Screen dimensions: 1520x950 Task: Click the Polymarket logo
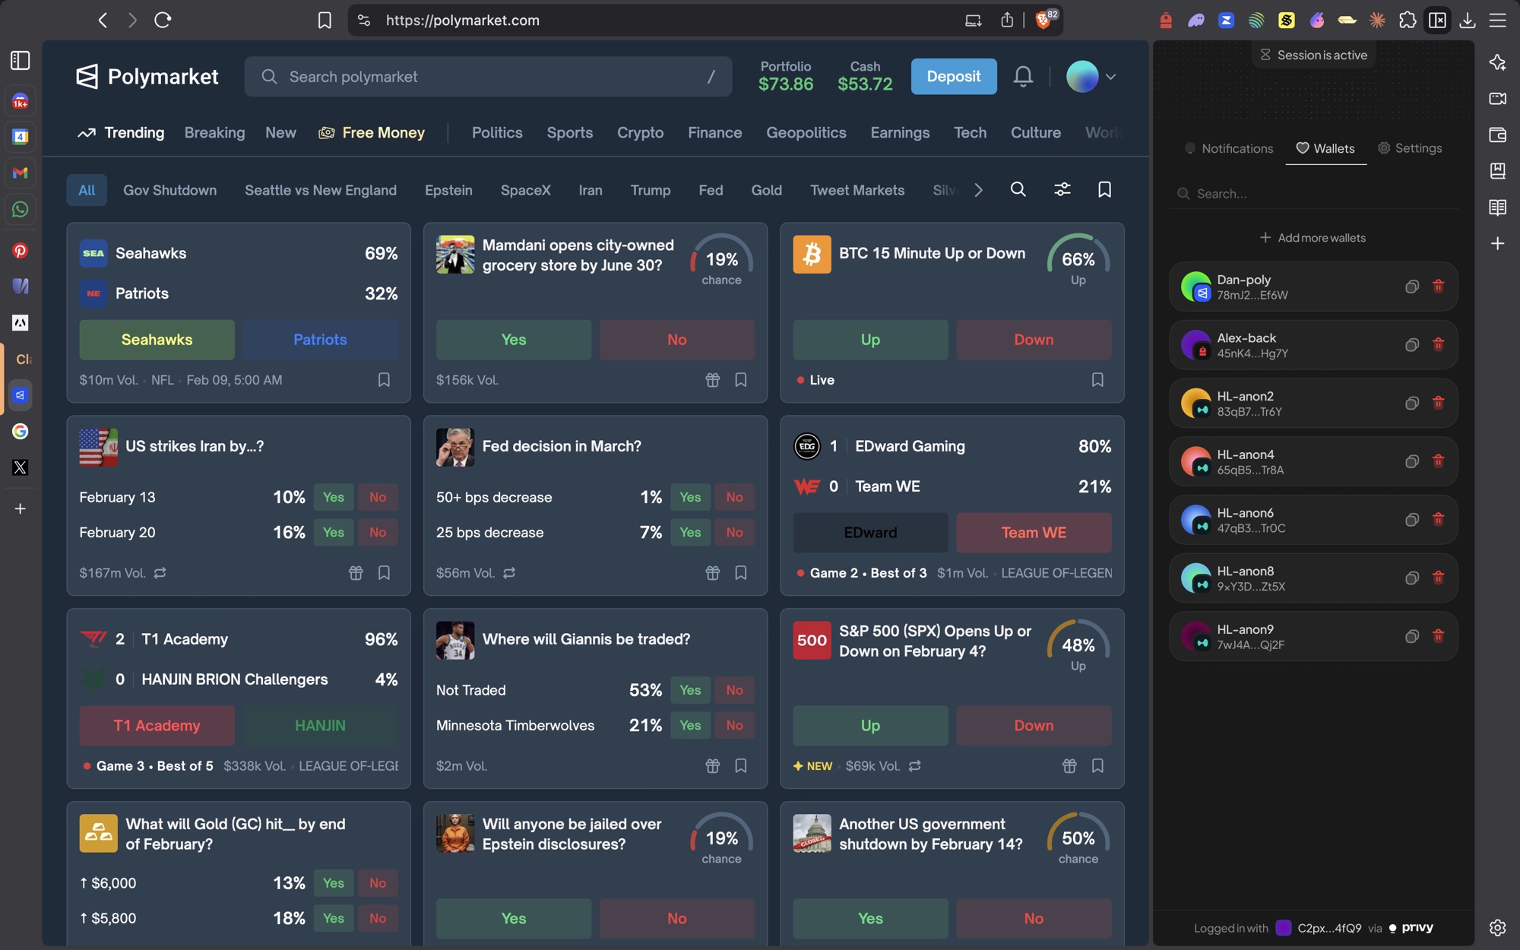147,76
